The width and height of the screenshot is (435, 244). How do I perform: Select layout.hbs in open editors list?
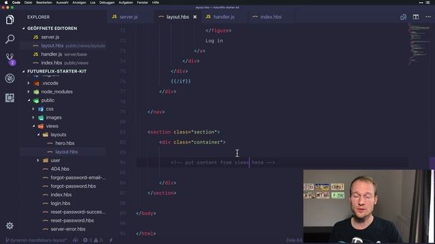coord(63,45)
